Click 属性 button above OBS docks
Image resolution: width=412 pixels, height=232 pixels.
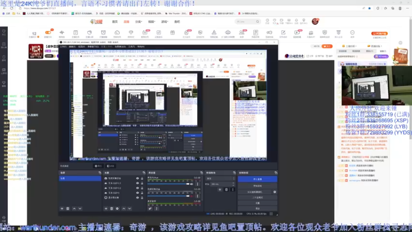point(98,166)
